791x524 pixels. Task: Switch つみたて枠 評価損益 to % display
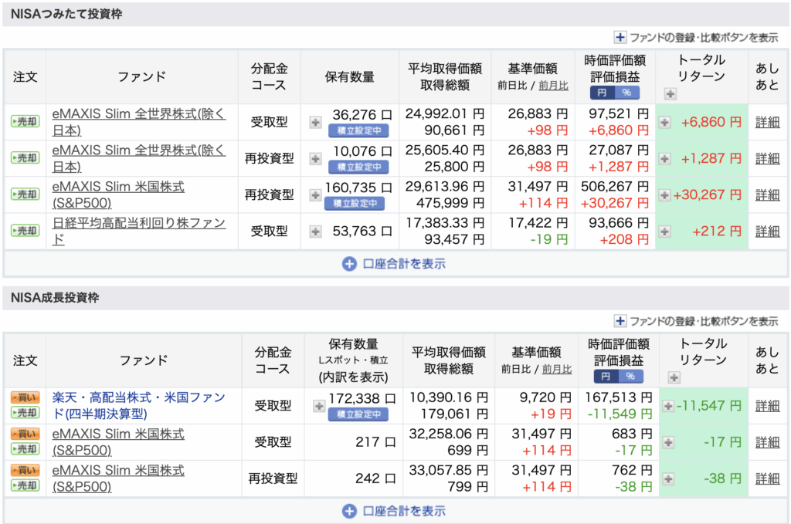point(627,92)
